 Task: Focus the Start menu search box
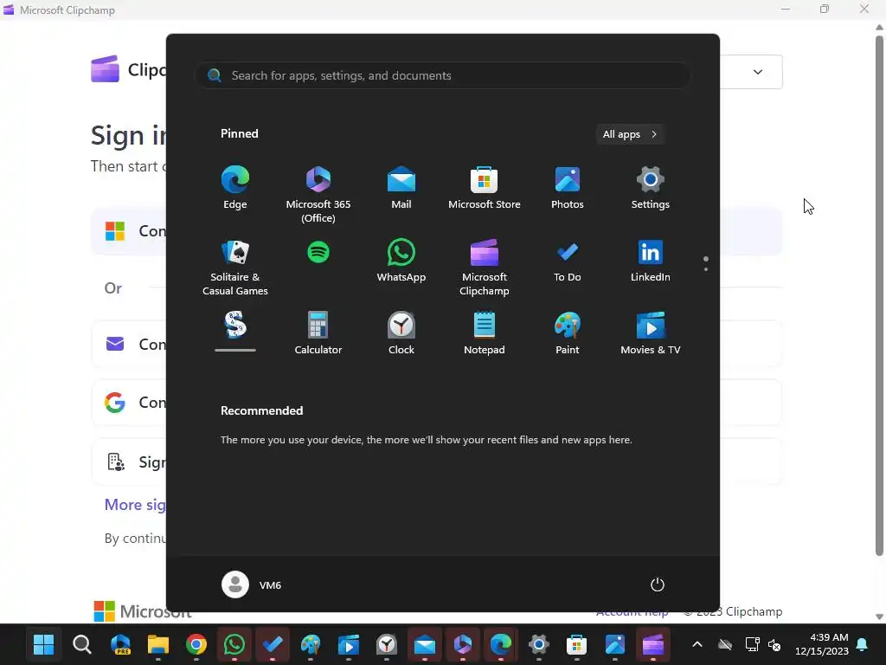443,76
